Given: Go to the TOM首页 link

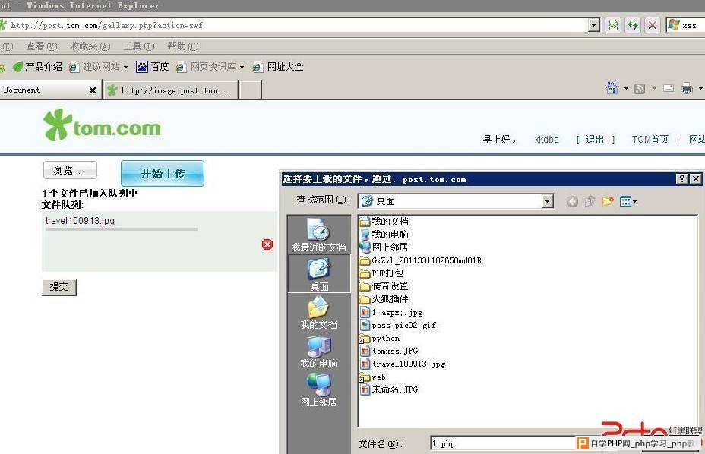Looking at the screenshot, I should tap(650, 140).
